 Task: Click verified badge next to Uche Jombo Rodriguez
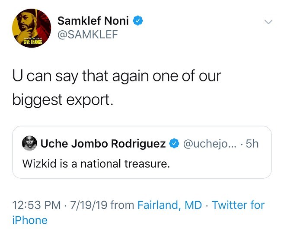tap(174, 144)
